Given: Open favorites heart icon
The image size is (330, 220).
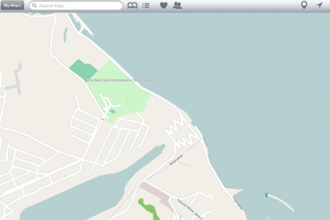Looking at the screenshot, I should click(163, 5).
